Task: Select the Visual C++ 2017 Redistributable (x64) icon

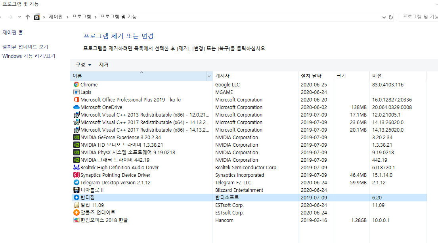Action: click(x=76, y=122)
